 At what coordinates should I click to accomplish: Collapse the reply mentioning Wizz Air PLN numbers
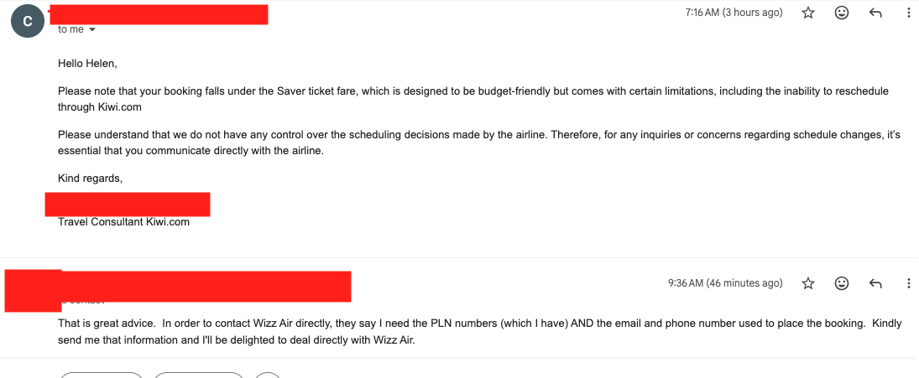point(459,284)
